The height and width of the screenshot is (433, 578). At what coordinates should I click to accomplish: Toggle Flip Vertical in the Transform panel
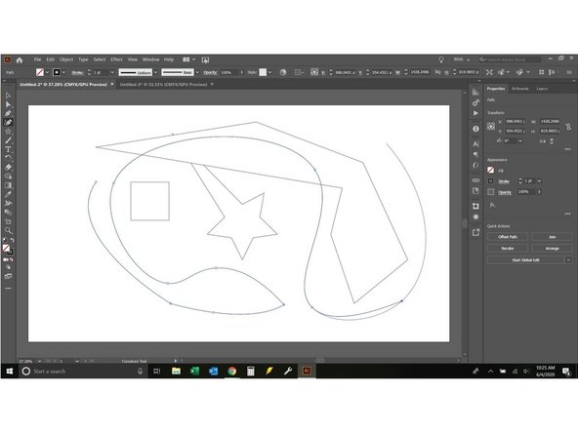[x=552, y=141]
